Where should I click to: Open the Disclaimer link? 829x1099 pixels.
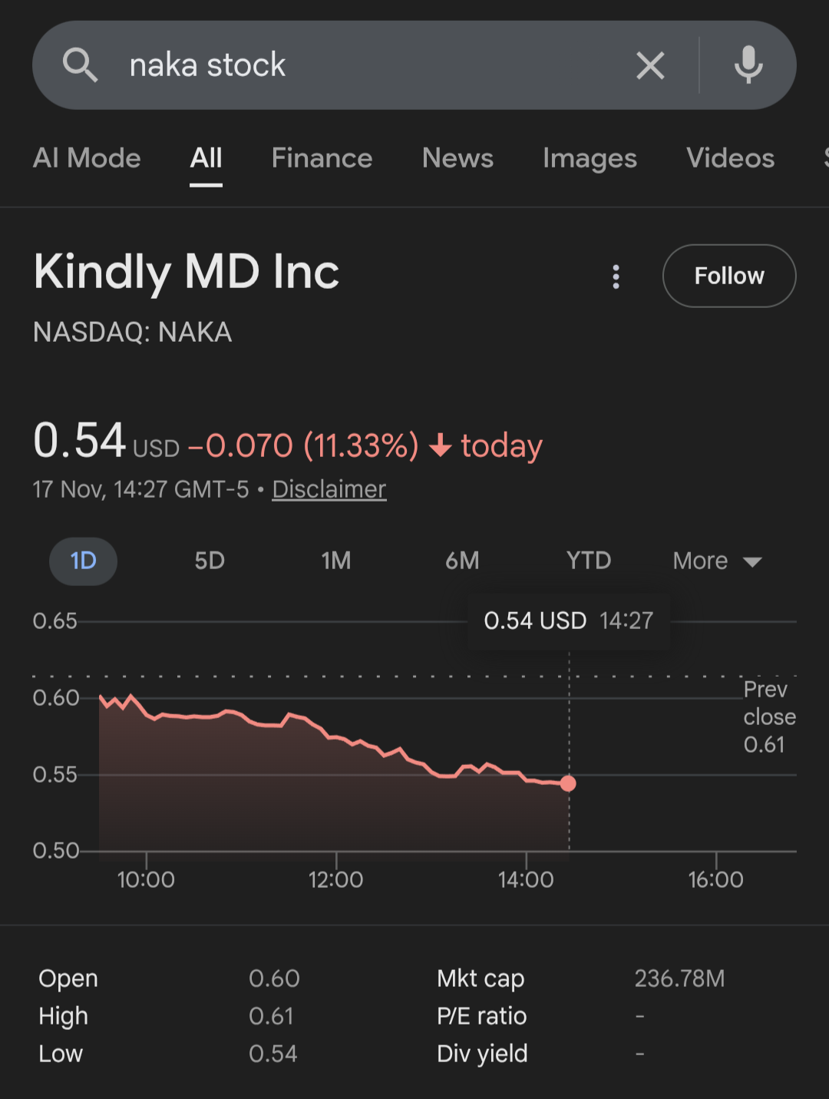coord(329,489)
